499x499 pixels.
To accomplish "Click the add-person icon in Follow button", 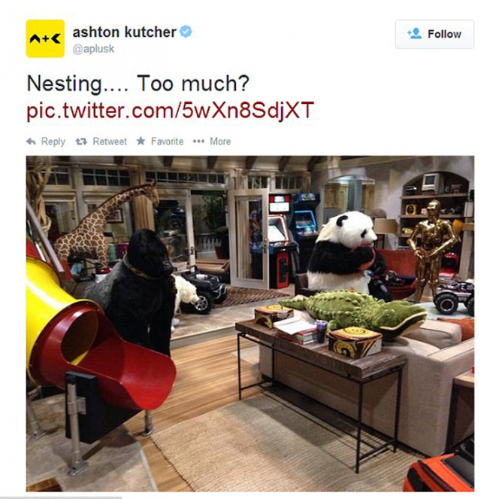I will (414, 33).
